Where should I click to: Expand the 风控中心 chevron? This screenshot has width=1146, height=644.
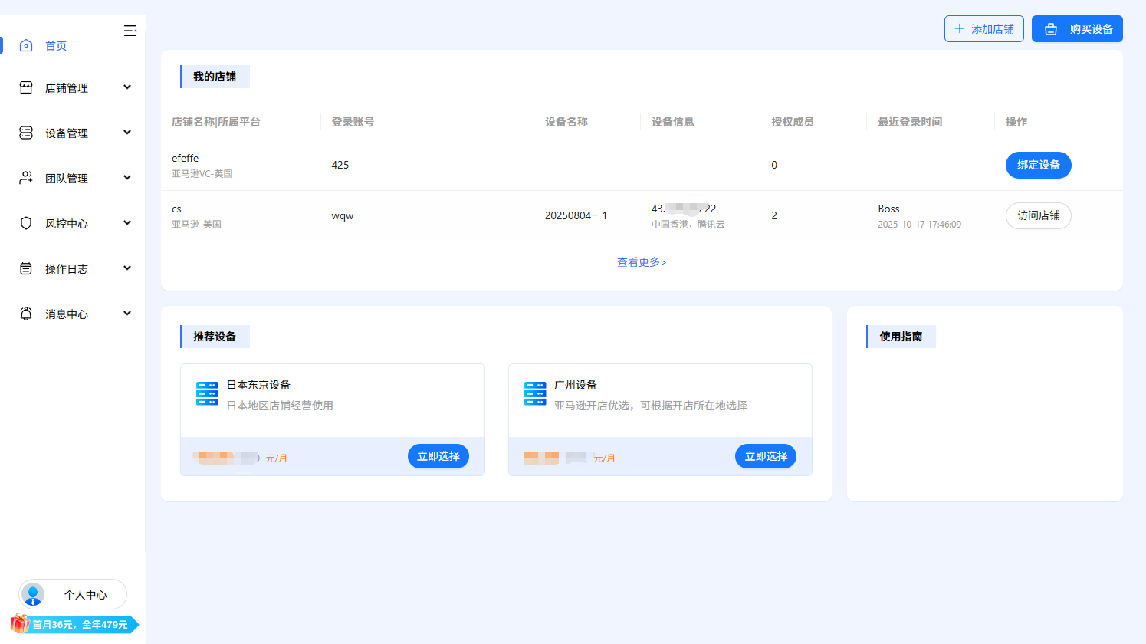click(127, 223)
